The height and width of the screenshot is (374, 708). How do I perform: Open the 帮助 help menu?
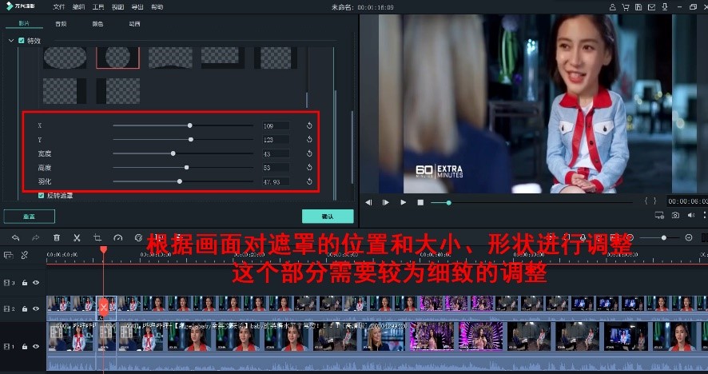pyautogui.click(x=157, y=7)
